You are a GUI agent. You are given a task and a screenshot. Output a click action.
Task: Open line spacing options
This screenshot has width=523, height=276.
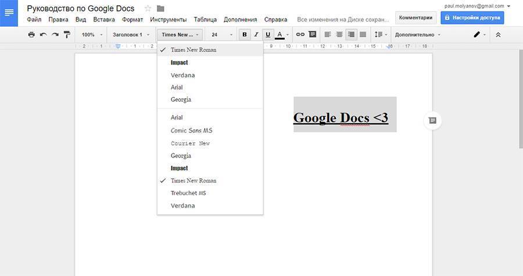[381, 34]
